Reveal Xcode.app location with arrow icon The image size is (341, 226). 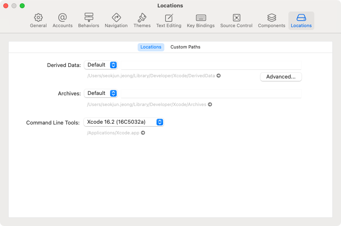143,133
